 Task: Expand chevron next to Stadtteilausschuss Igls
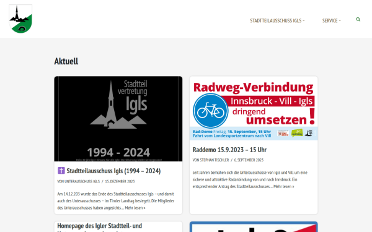[x=303, y=20]
